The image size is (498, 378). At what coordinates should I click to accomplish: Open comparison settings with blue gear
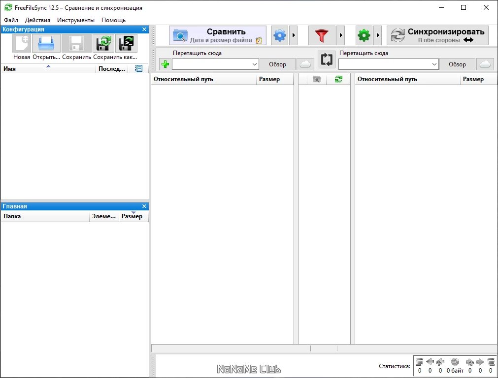pos(280,35)
